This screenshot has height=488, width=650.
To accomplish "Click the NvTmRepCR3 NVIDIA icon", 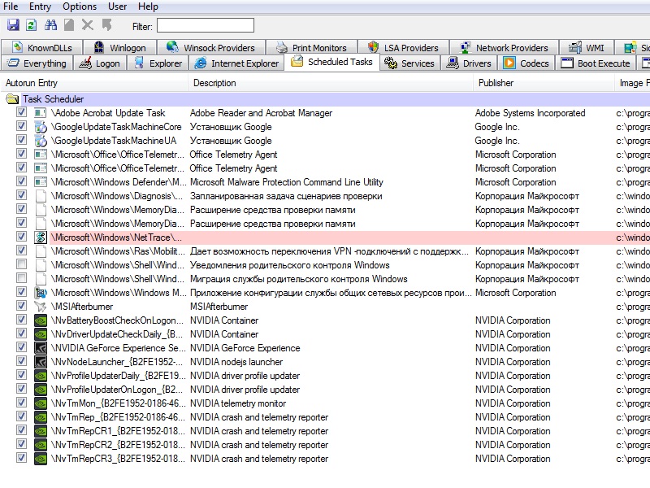I will tap(40, 459).
